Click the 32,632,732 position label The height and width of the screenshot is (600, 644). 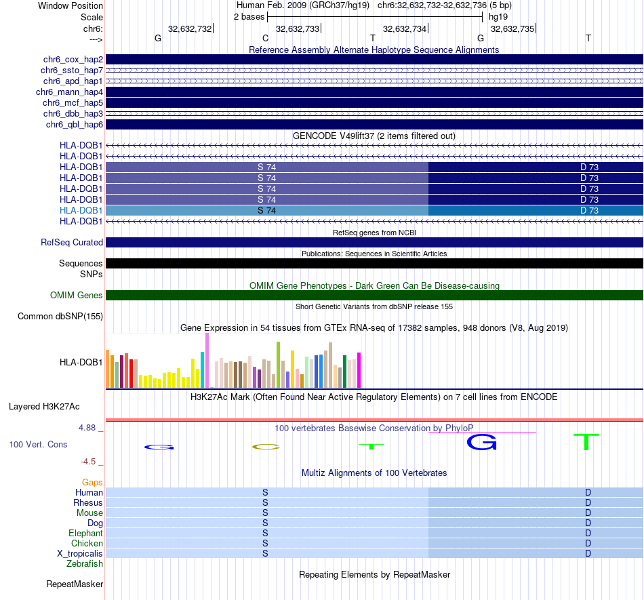(x=190, y=28)
